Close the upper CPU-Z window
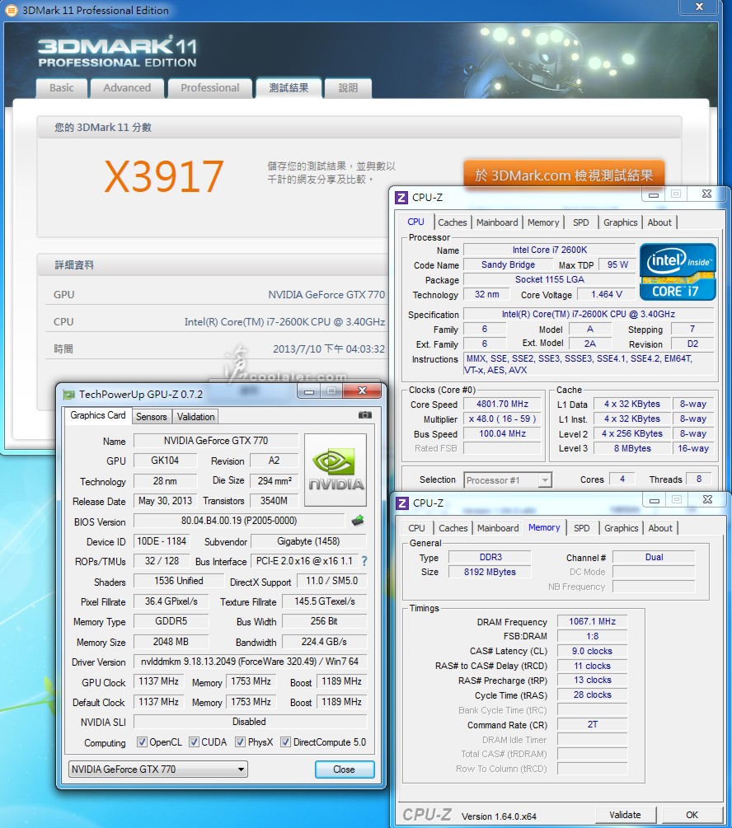 (706, 194)
